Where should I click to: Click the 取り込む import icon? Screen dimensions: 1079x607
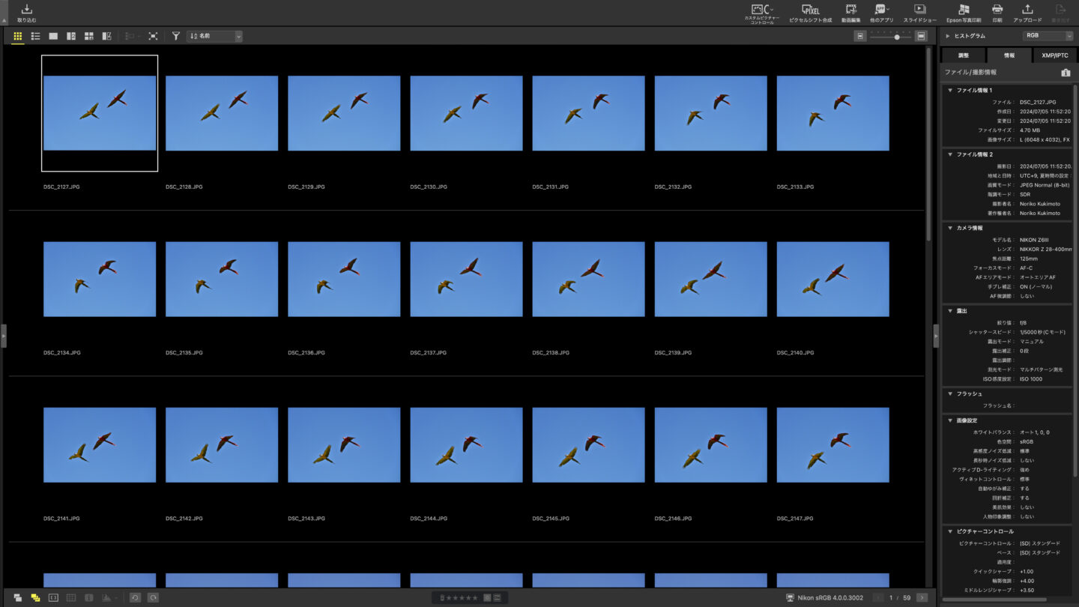coord(26,12)
